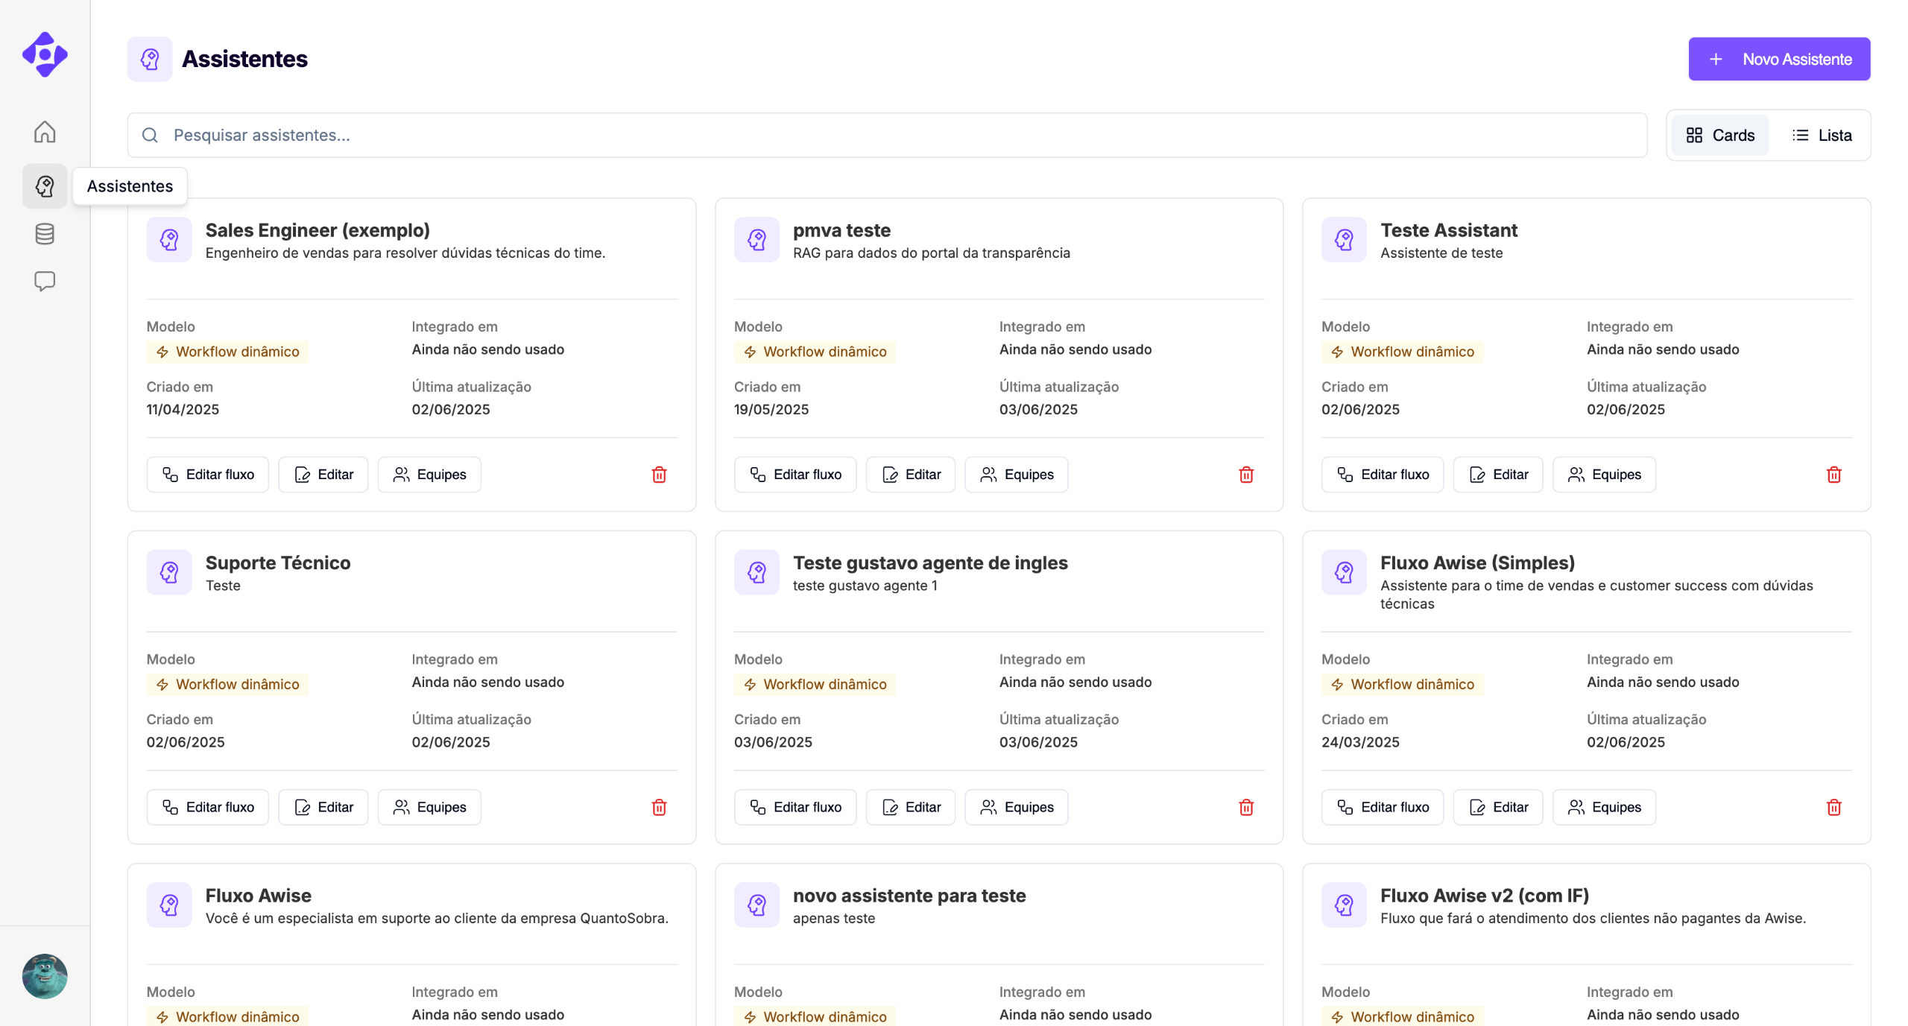This screenshot has width=1908, height=1026.
Task: Click the Novo Assistente button
Action: click(1779, 59)
